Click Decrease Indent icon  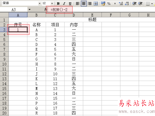click(134, 4)
